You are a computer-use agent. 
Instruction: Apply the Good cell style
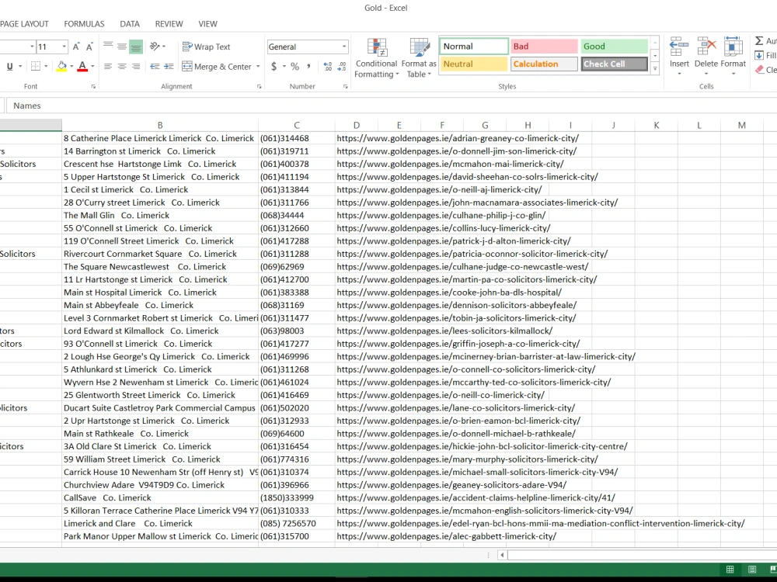614,46
